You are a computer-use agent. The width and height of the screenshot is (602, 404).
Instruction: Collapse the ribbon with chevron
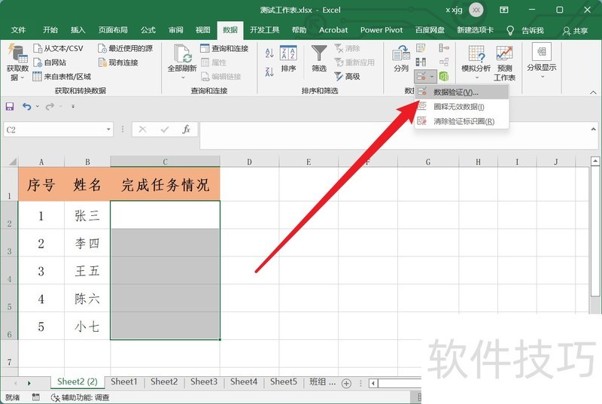(593, 92)
